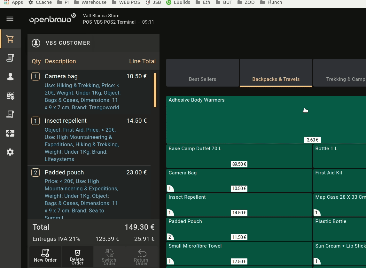This screenshot has height=268, width=366.
Task: Open the Warehouse bookmarks folder
Action: click(90, 3)
